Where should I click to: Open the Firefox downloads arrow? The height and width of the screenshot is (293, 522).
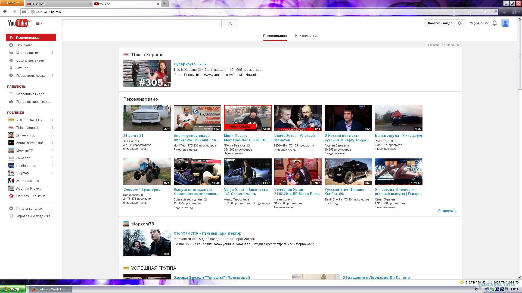coord(504,12)
